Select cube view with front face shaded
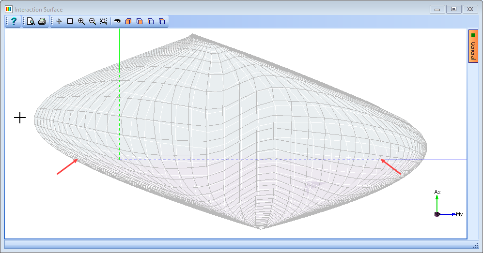 (140, 21)
